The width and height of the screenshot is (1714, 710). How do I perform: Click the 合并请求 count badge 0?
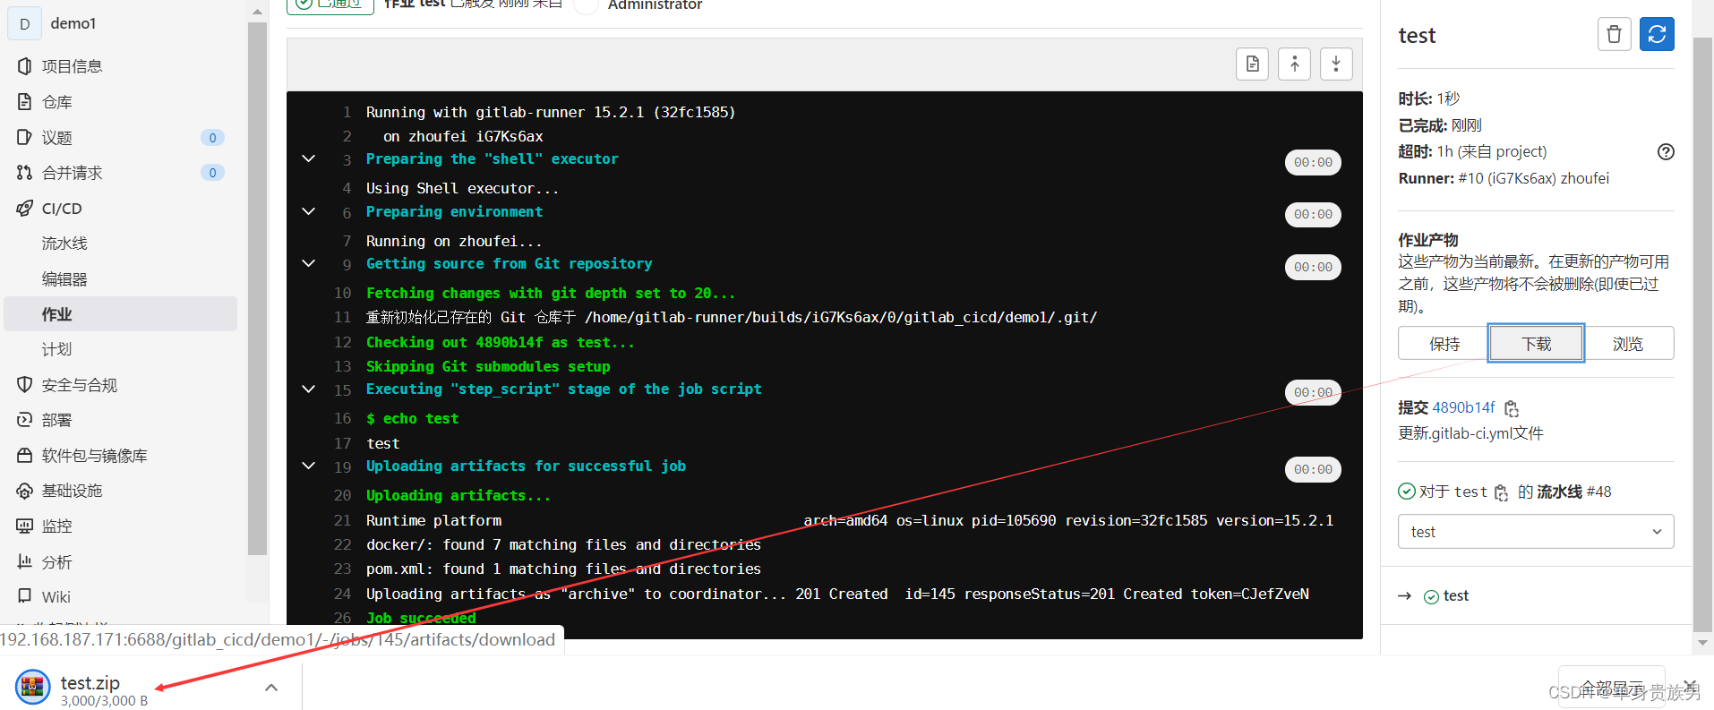(x=212, y=173)
